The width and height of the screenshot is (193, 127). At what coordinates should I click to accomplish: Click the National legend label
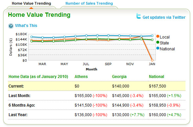click(x=167, y=49)
